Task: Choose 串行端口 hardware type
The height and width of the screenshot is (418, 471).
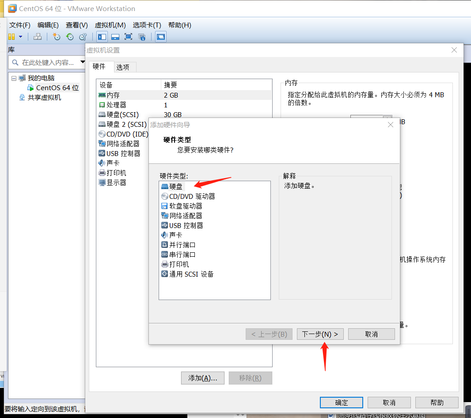Action: (x=179, y=255)
